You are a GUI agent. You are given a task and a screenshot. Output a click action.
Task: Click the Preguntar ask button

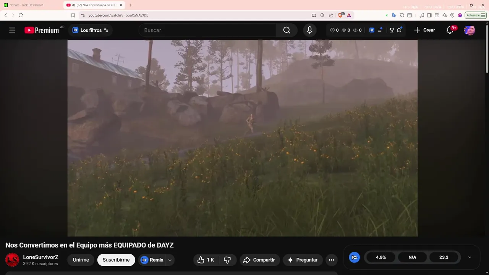click(x=303, y=260)
